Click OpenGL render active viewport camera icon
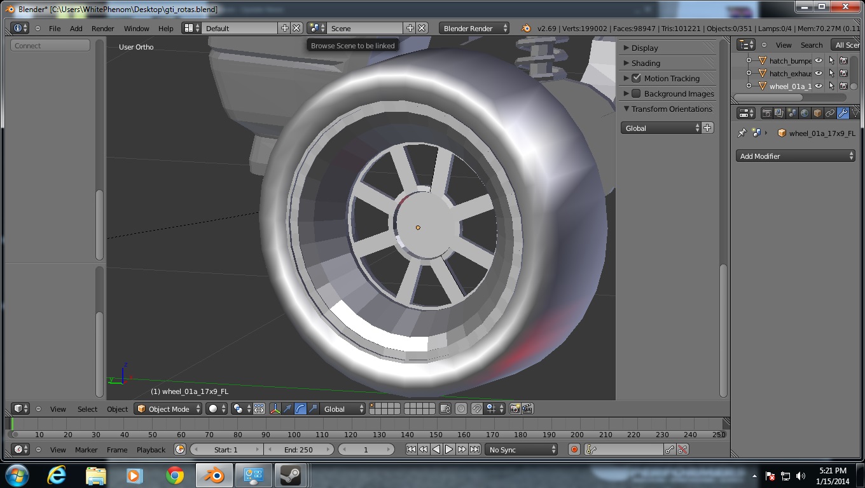The image size is (865, 488). (x=515, y=409)
